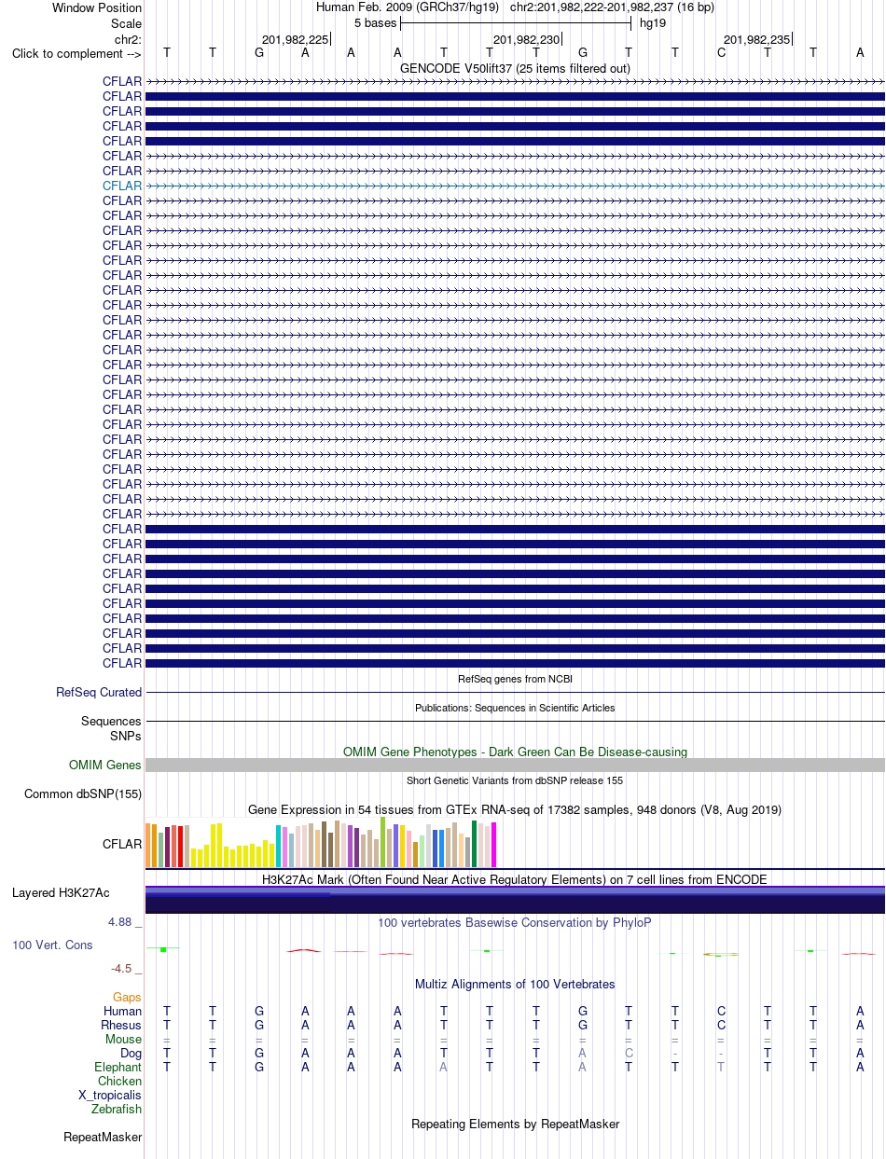886x1159 pixels.
Task: Click the Window Position label
Action: [x=97, y=8]
